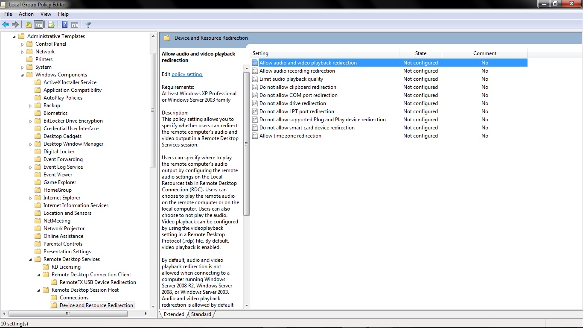Click the Connections folder icon

coord(54,298)
